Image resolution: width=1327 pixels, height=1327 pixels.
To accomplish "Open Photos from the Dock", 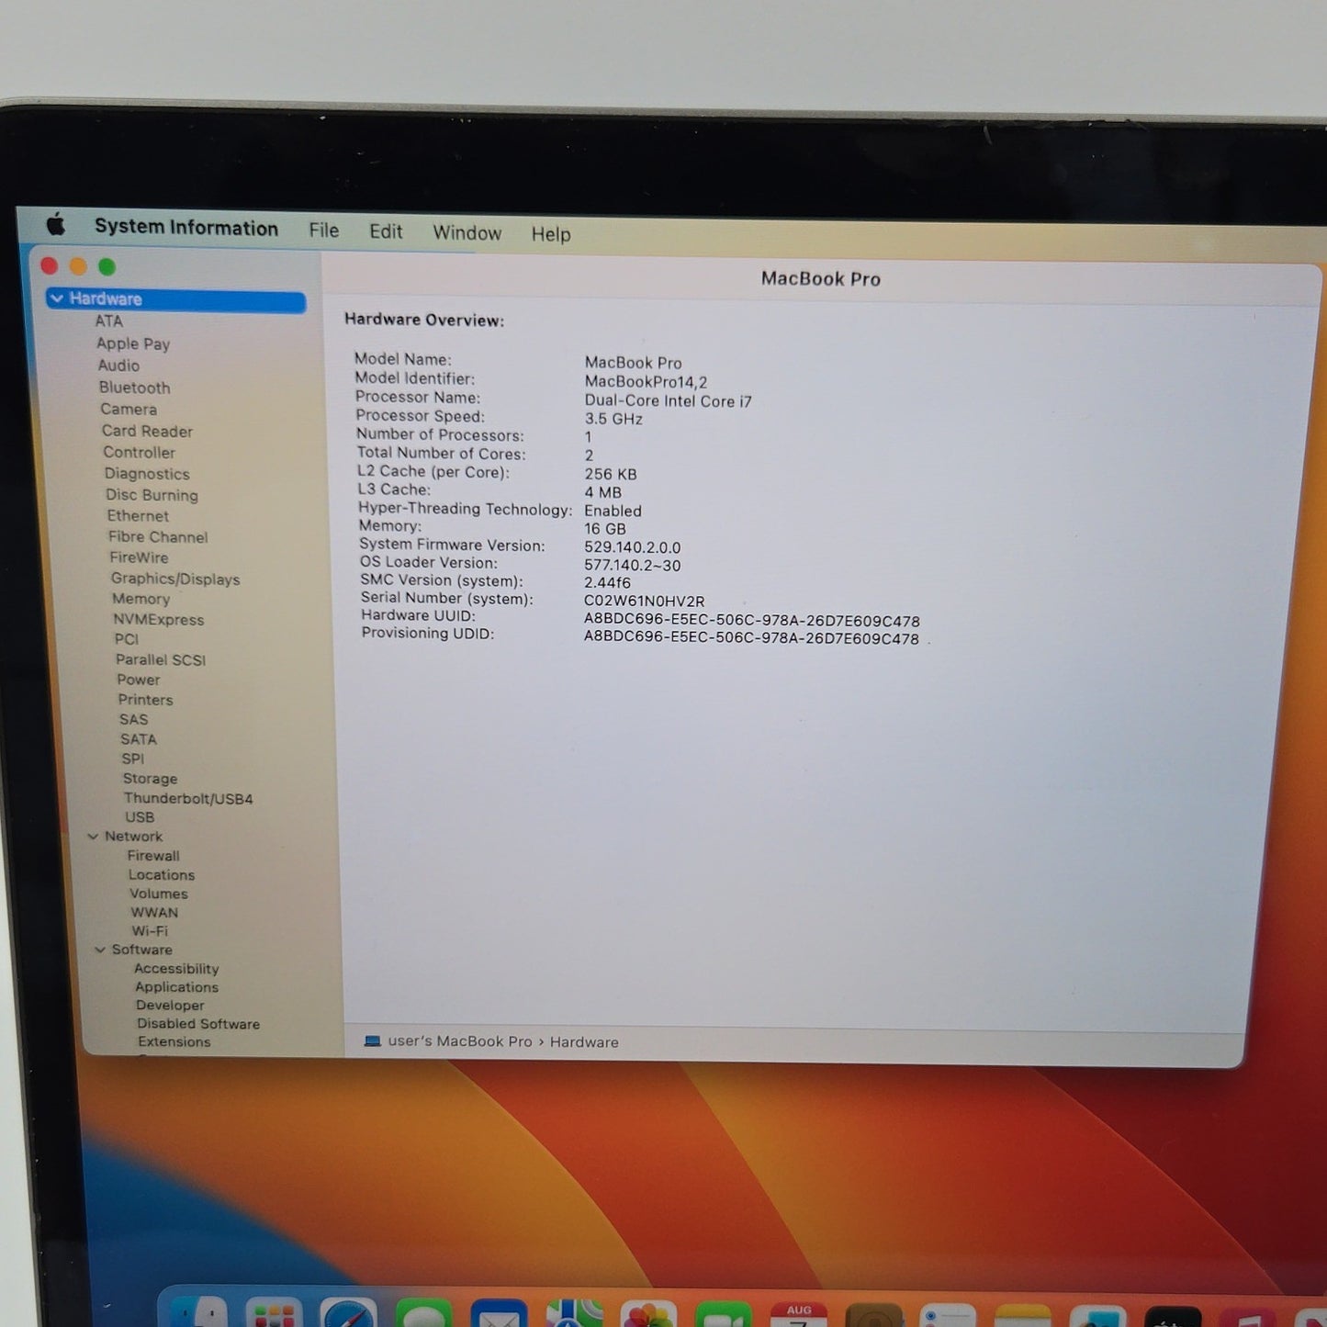I will (x=648, y=1315).
